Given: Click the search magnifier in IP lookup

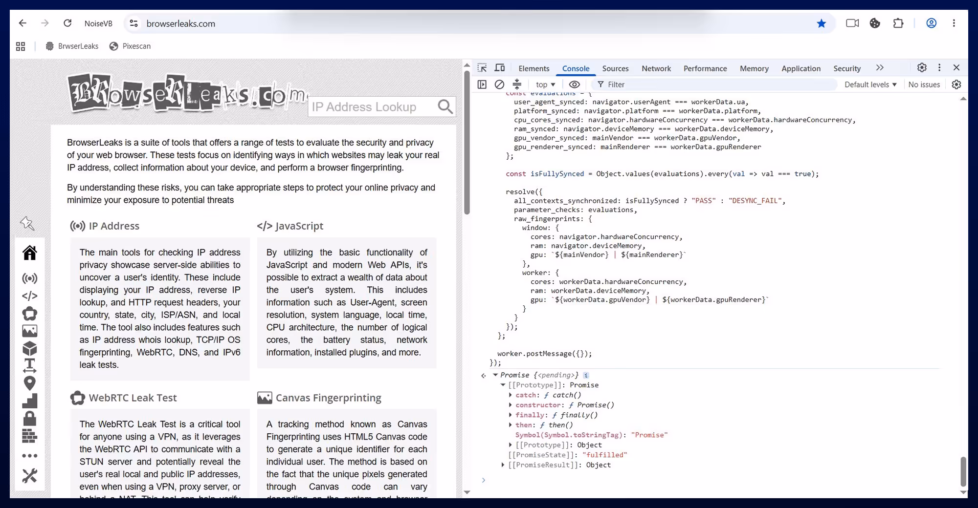Looking at the screenshot, I should (445, 106).
